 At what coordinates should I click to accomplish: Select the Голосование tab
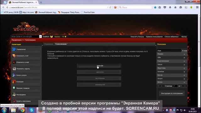61,44
